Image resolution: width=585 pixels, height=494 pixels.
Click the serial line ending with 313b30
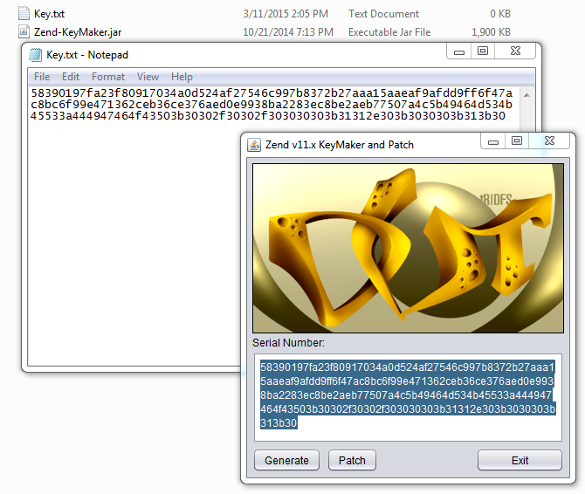pyautogui.click(x=279, y=423)
